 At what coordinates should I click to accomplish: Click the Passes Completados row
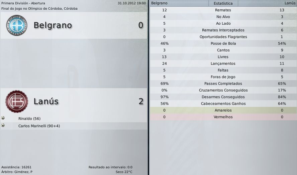[x=223, y=83]
